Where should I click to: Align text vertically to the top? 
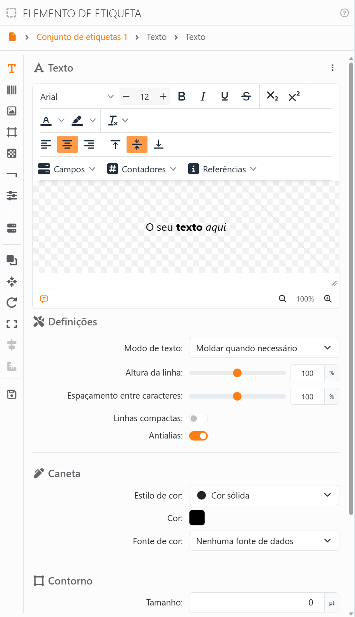(x=115, y=144)
